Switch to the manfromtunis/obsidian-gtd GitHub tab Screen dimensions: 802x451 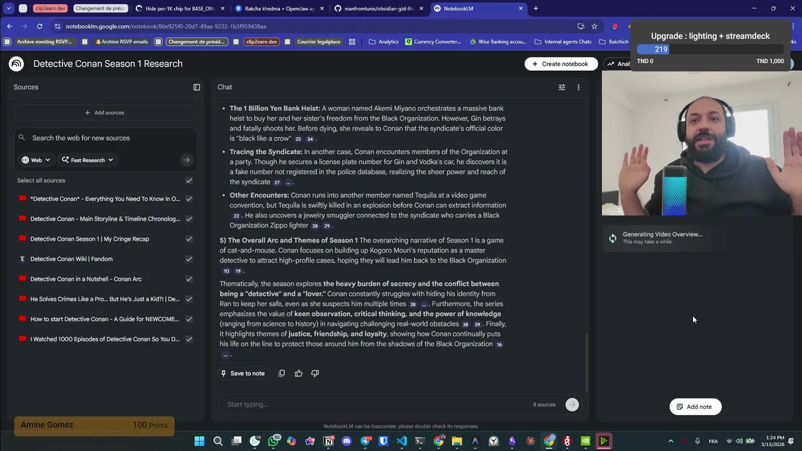(379, 9)
